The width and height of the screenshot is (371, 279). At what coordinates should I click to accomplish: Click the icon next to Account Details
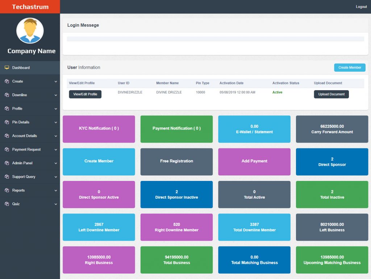click(x=7, y=136)
